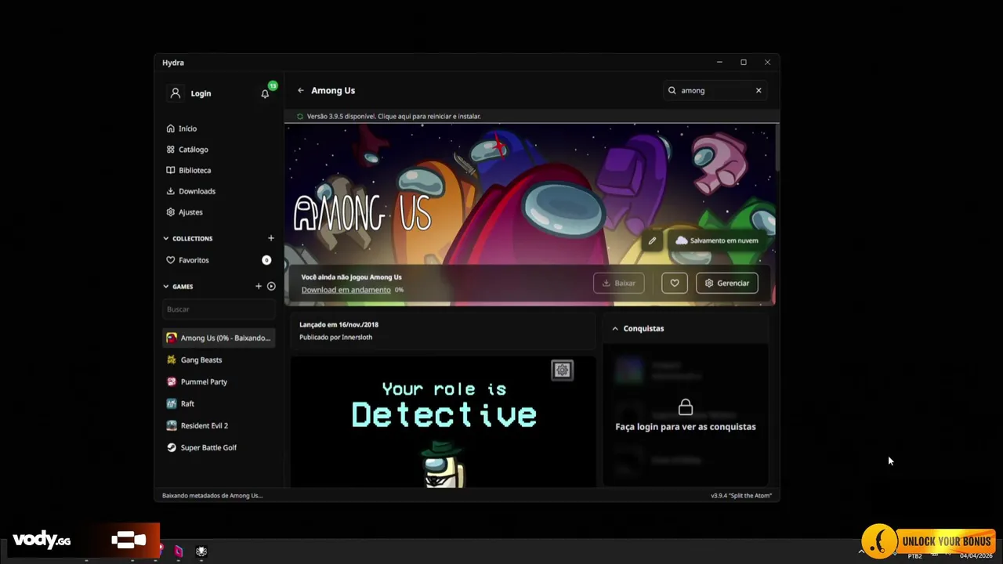Screen dimensions: 1003x564
Task: Focus the Buscar games filter field
Action: point(219,309)
